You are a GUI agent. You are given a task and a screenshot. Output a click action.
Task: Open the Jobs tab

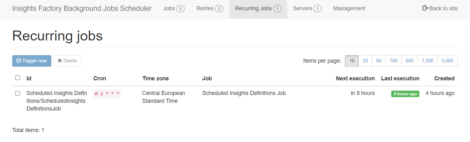coord(174,9)
